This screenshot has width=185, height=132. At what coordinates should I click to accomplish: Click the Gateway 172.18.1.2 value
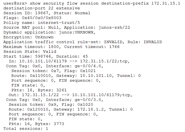coord(90,109)
